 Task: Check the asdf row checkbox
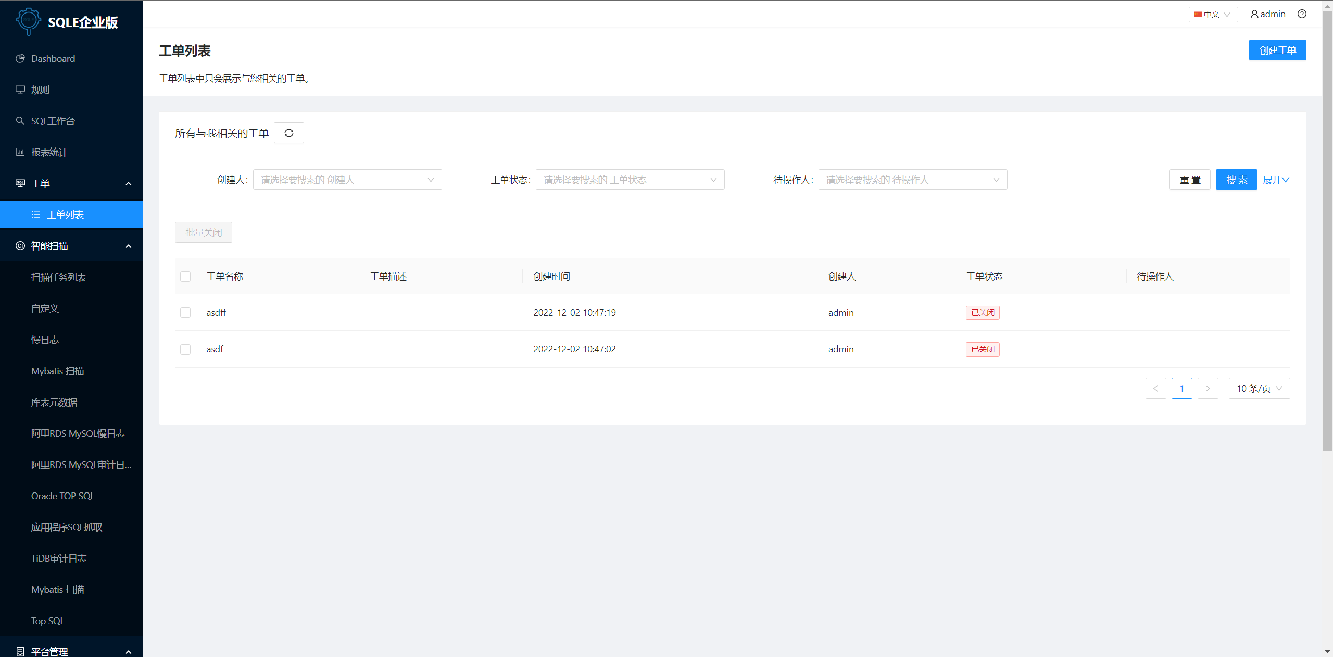point(185,349)
